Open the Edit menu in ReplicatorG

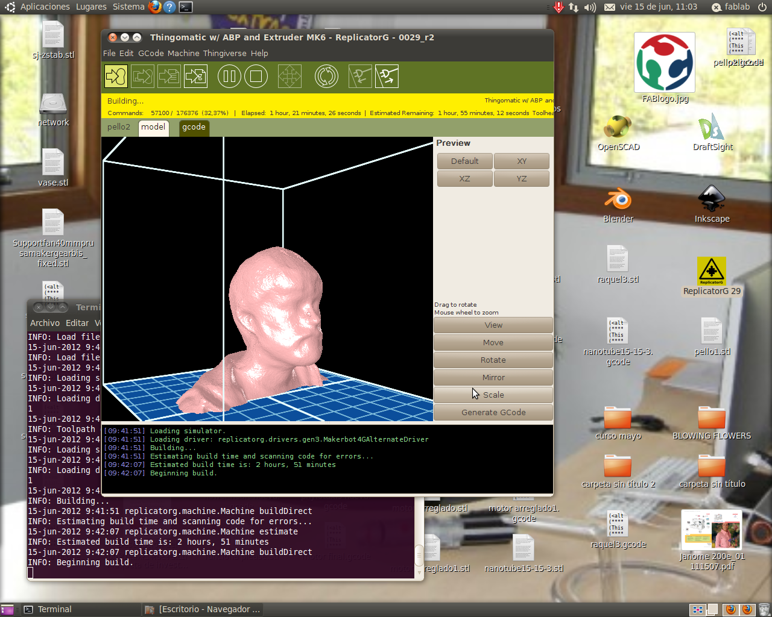point(126,53)
